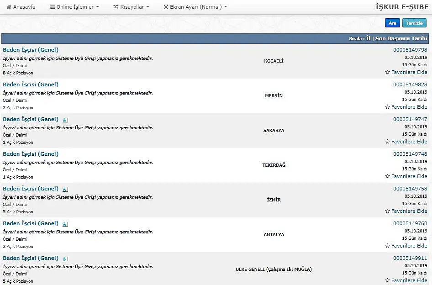Click the Temizle clear button

[x=414, y=23]
